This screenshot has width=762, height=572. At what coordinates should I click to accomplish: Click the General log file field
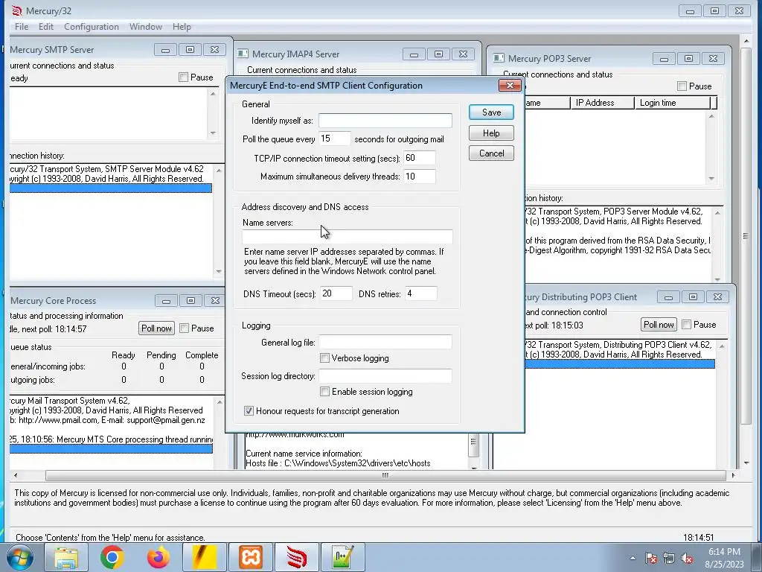point(385,342)
